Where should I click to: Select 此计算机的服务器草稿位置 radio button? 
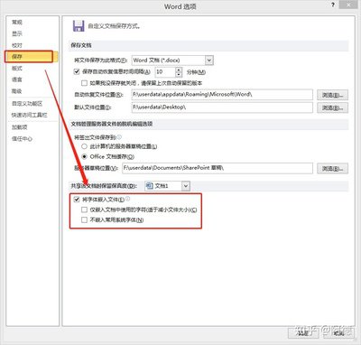click(85, 146)
